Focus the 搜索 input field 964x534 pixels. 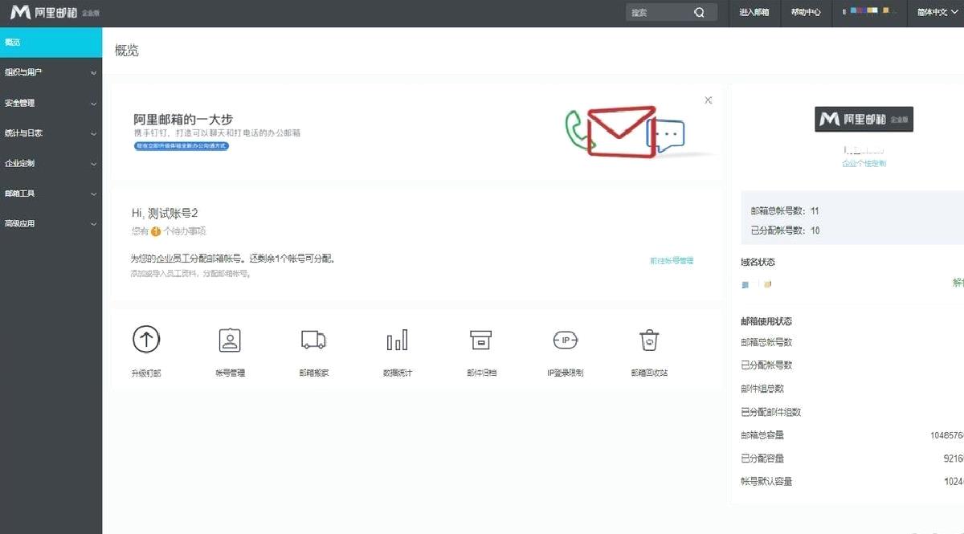tap(659, 12)
